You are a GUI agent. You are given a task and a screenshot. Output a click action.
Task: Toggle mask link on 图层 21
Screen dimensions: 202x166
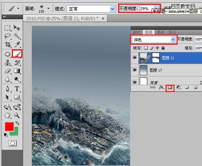coord(149,58)
